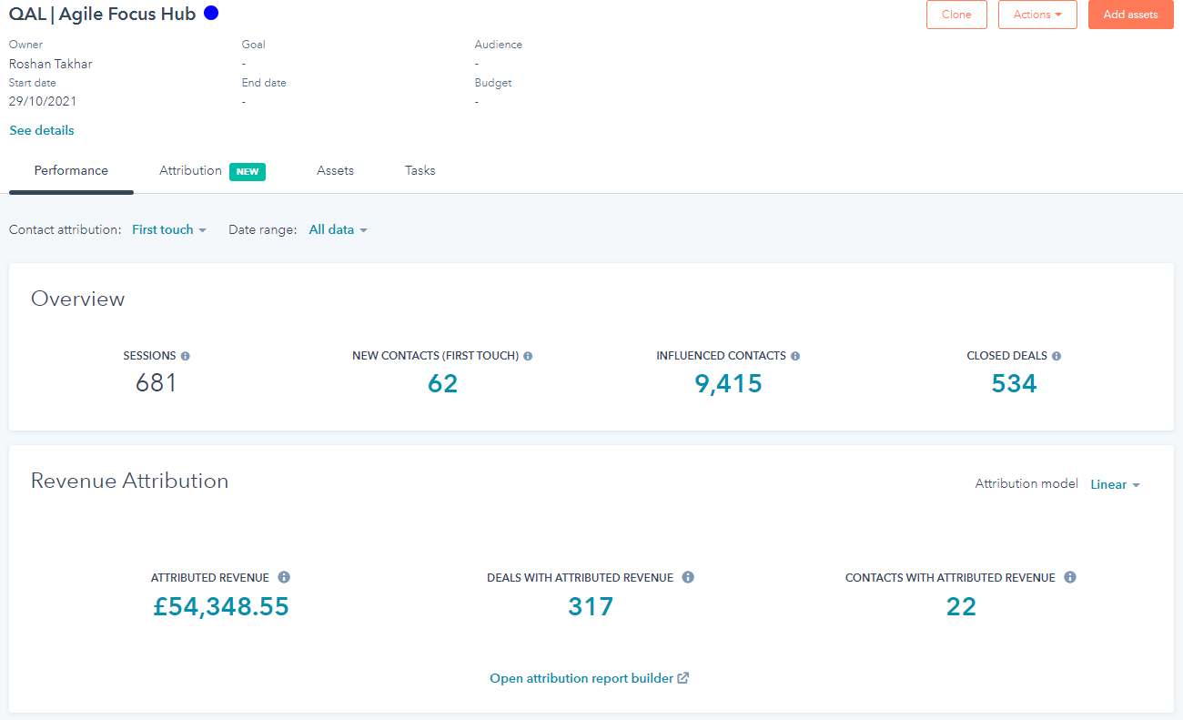Open the First touch contact attribution dropdown
The width and height of the screenshot is (1183, 720).
point(169,229)
